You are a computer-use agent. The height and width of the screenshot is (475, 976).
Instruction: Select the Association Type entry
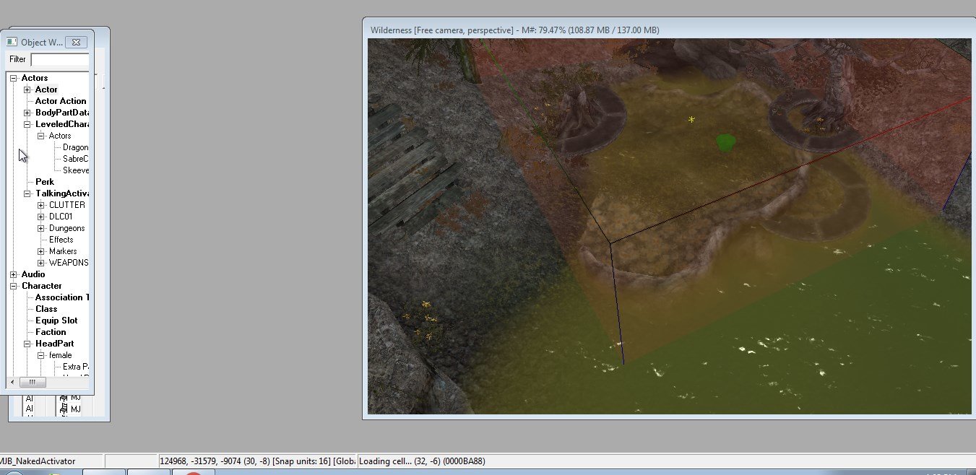click(x=62, y=297)
